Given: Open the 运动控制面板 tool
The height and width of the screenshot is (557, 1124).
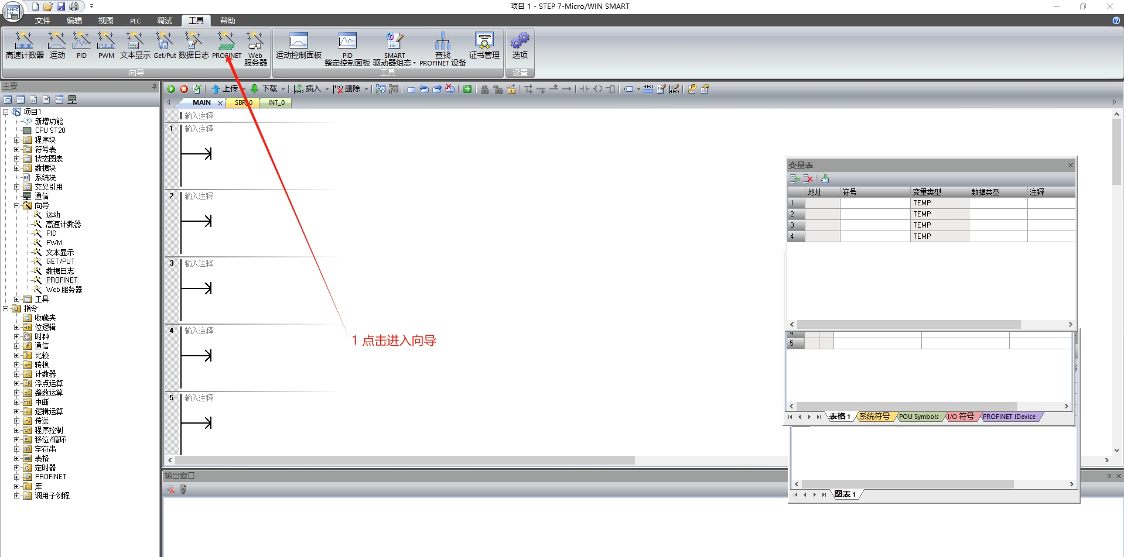Looking at the screenshot, I should click(x=299, y=45).
